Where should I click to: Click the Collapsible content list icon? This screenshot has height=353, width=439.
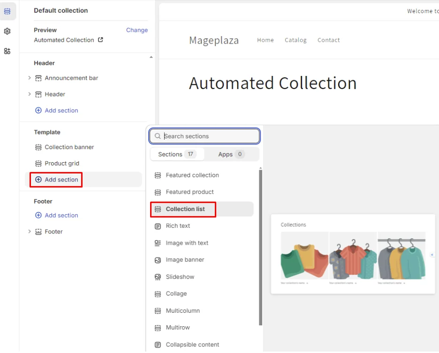[158, 345]
